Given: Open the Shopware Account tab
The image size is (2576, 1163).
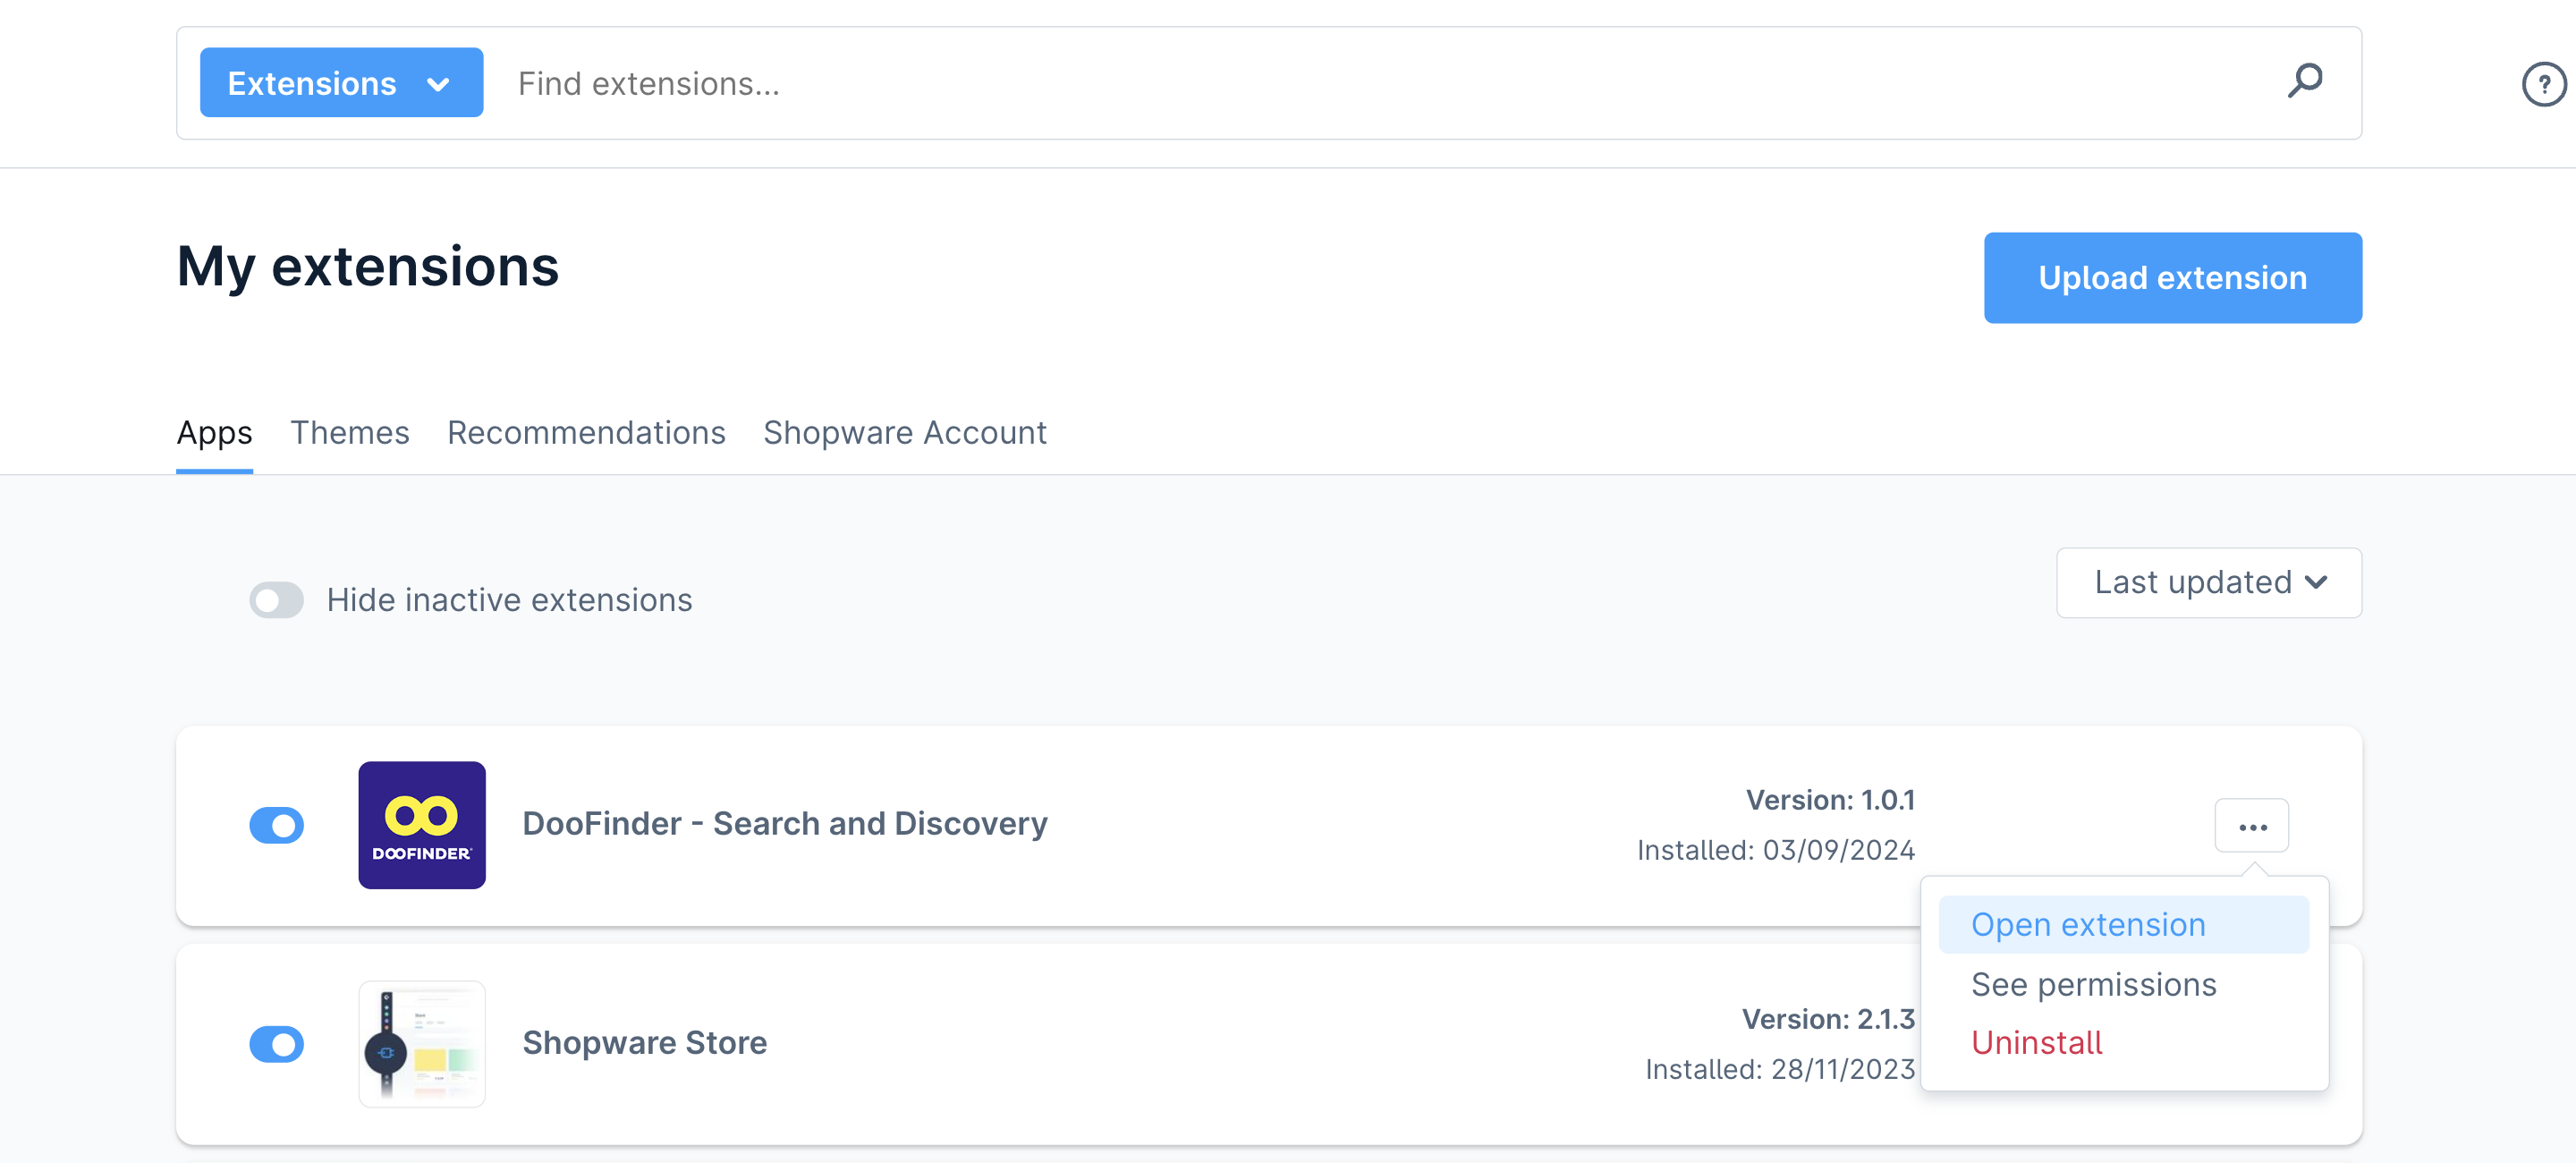Looking at the screenshot, I should click(905, 433).
